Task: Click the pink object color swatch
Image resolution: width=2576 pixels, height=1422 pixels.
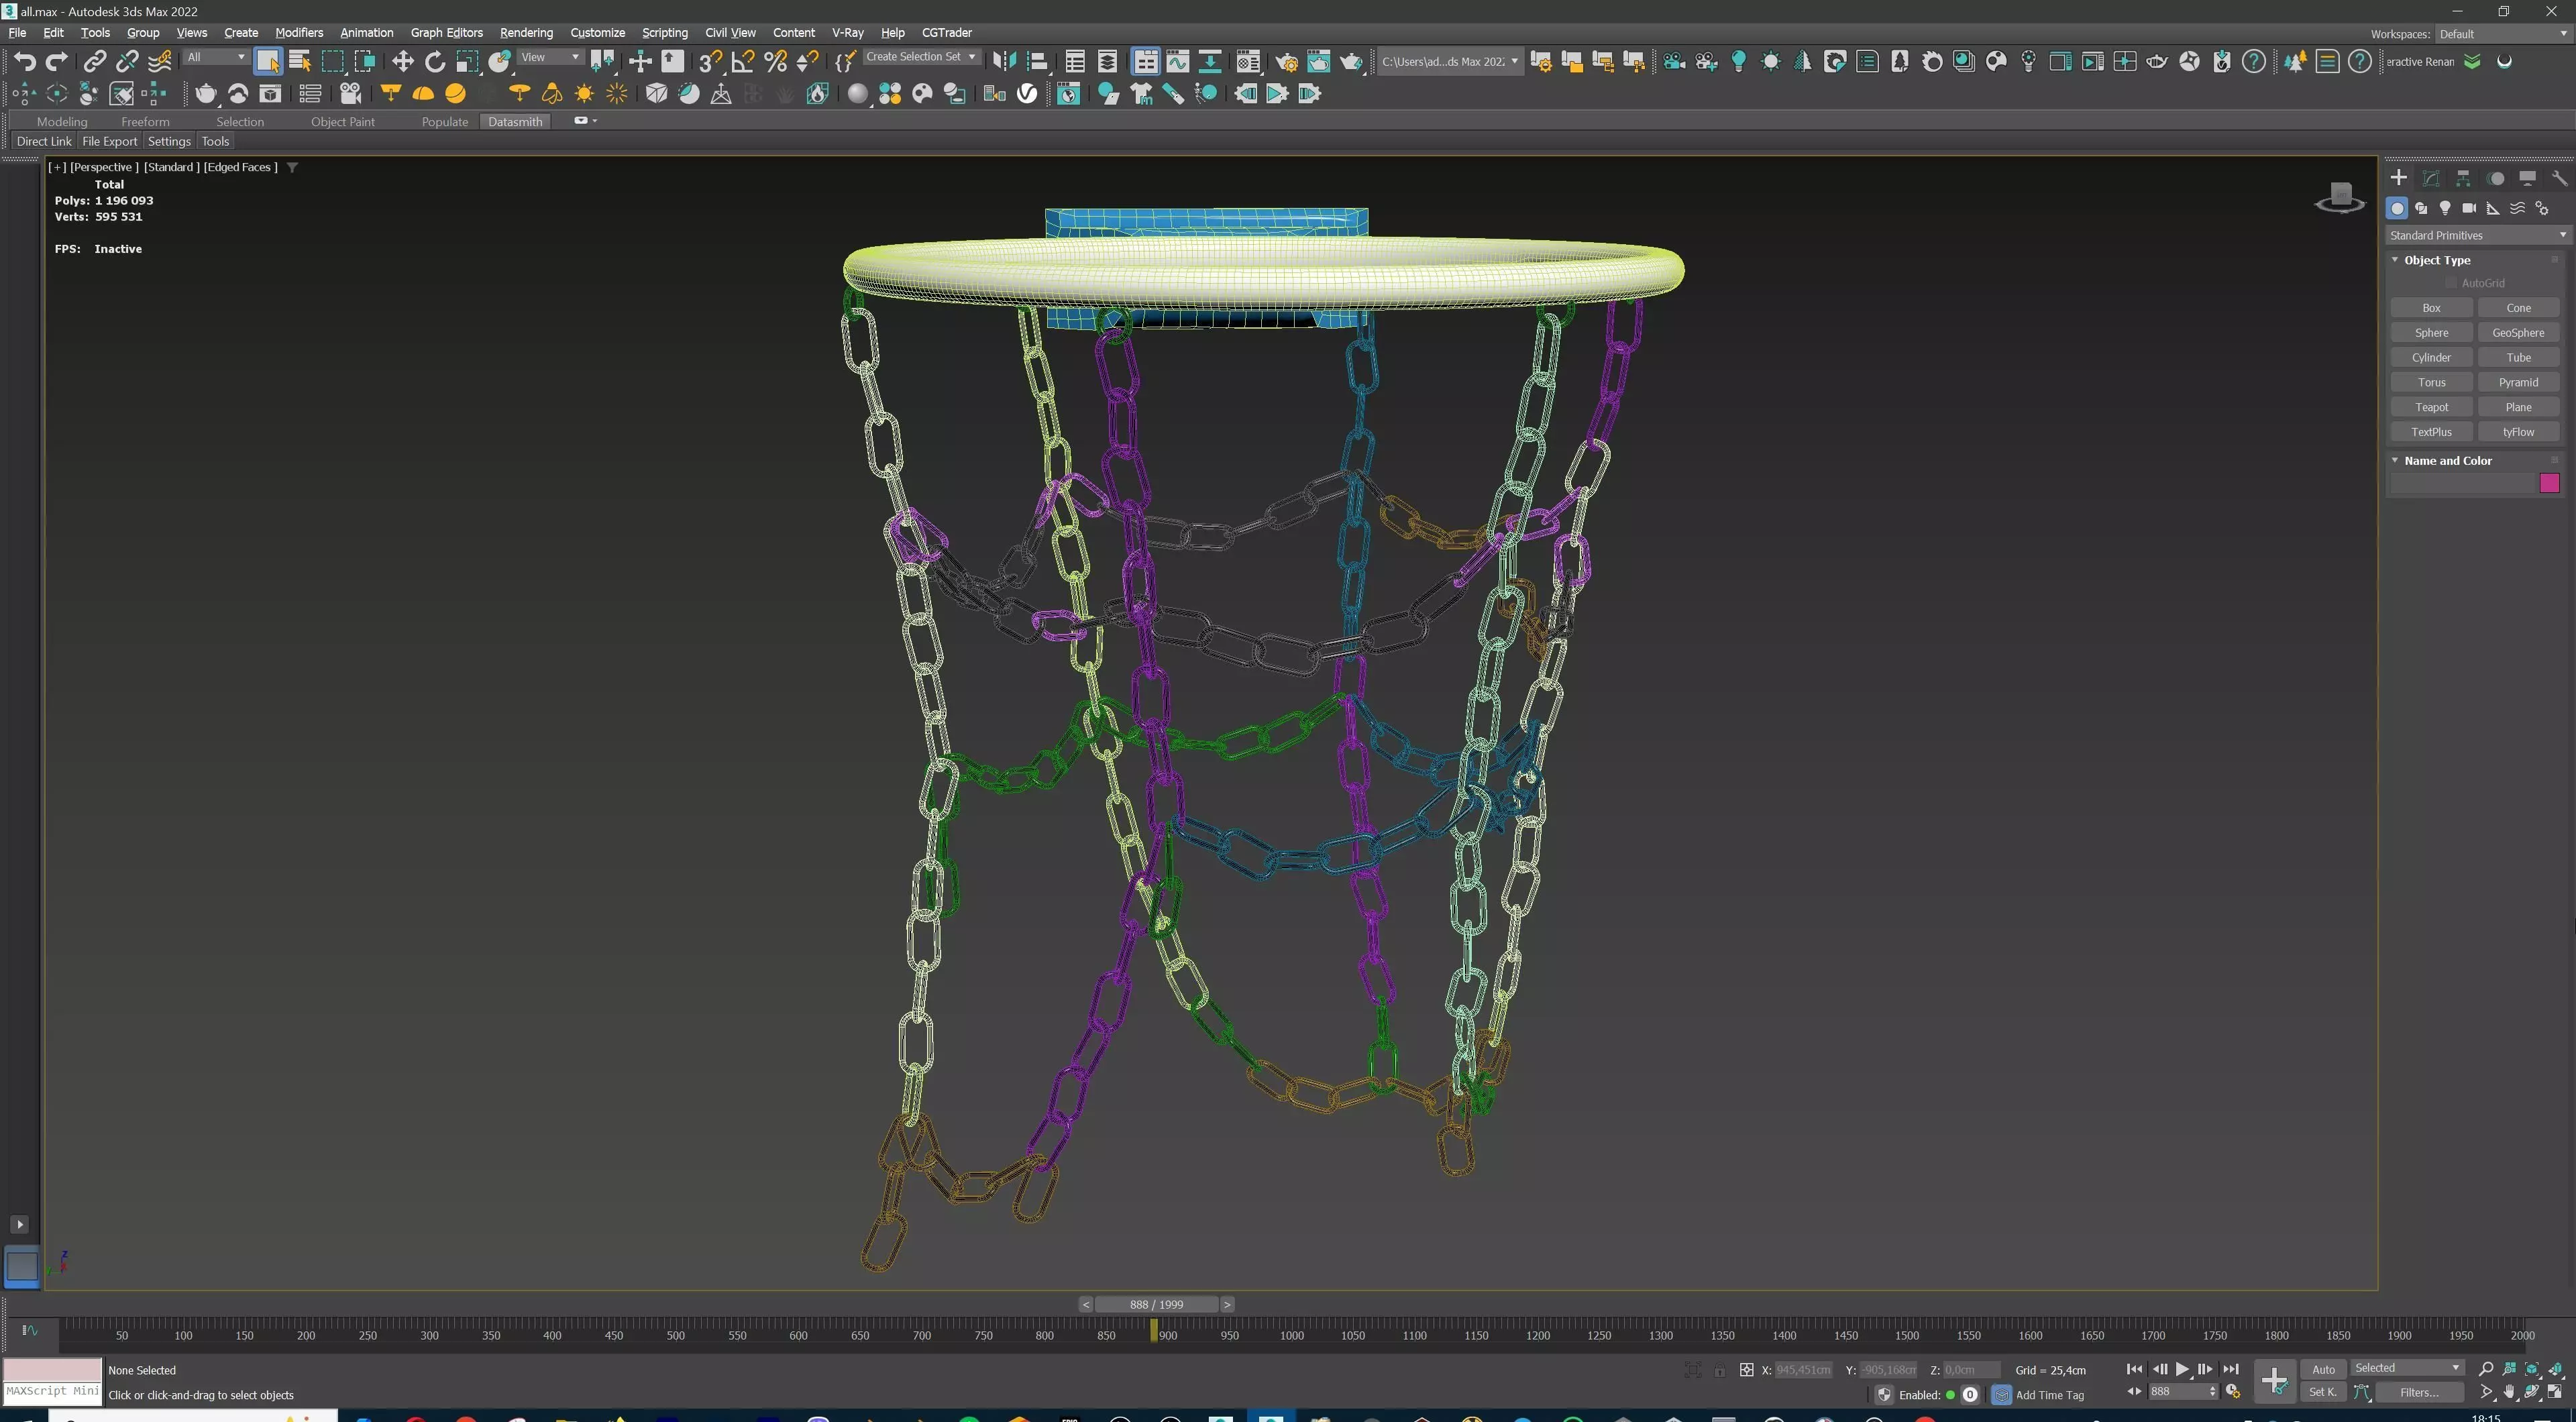Action: point(2549,484)
